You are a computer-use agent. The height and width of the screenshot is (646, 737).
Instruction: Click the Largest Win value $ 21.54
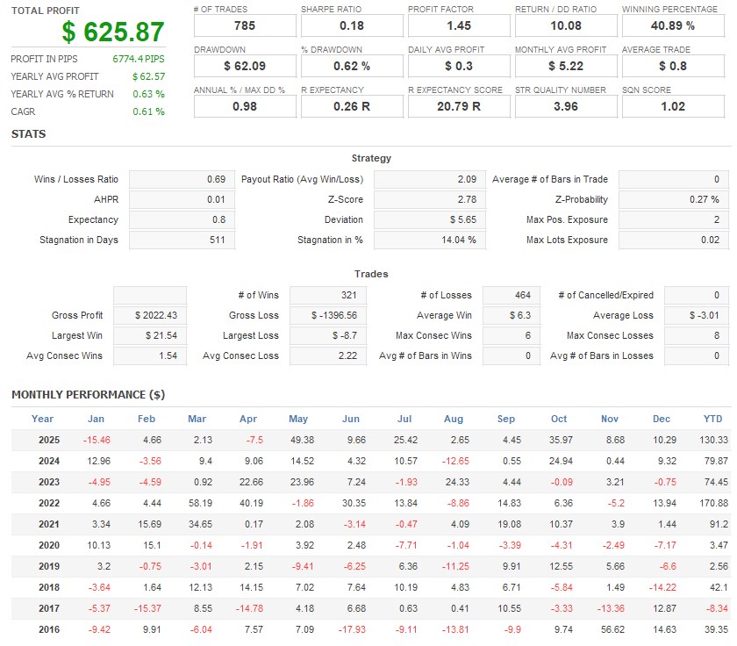pyautogui.click(x=150, y=335)
